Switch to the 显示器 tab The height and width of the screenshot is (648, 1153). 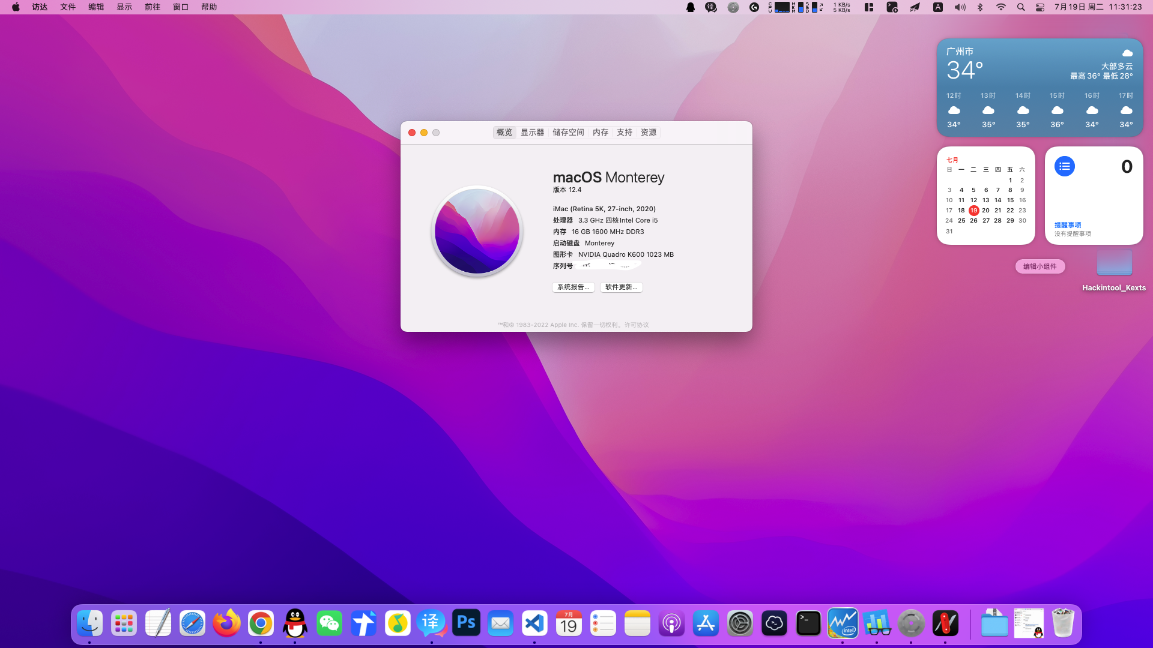pyautogui.click(x=532, y=133)
